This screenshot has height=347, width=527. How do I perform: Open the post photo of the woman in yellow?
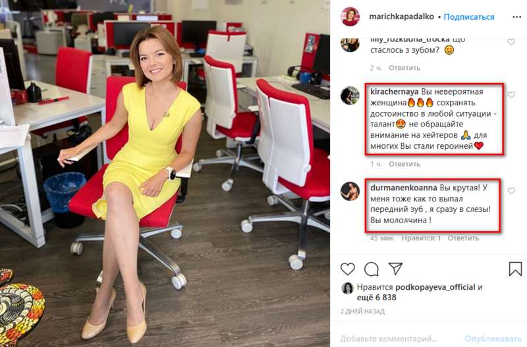point(165,173)
